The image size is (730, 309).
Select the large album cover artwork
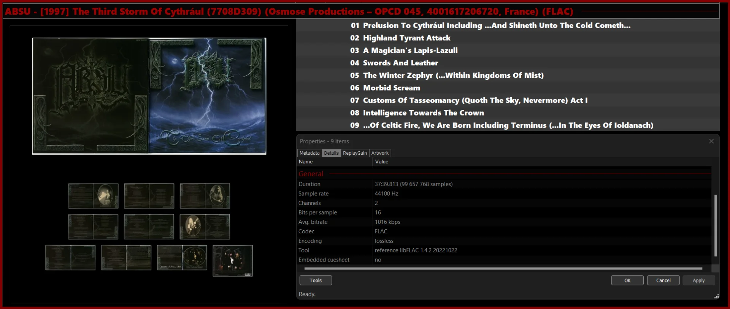pos(149,96)
